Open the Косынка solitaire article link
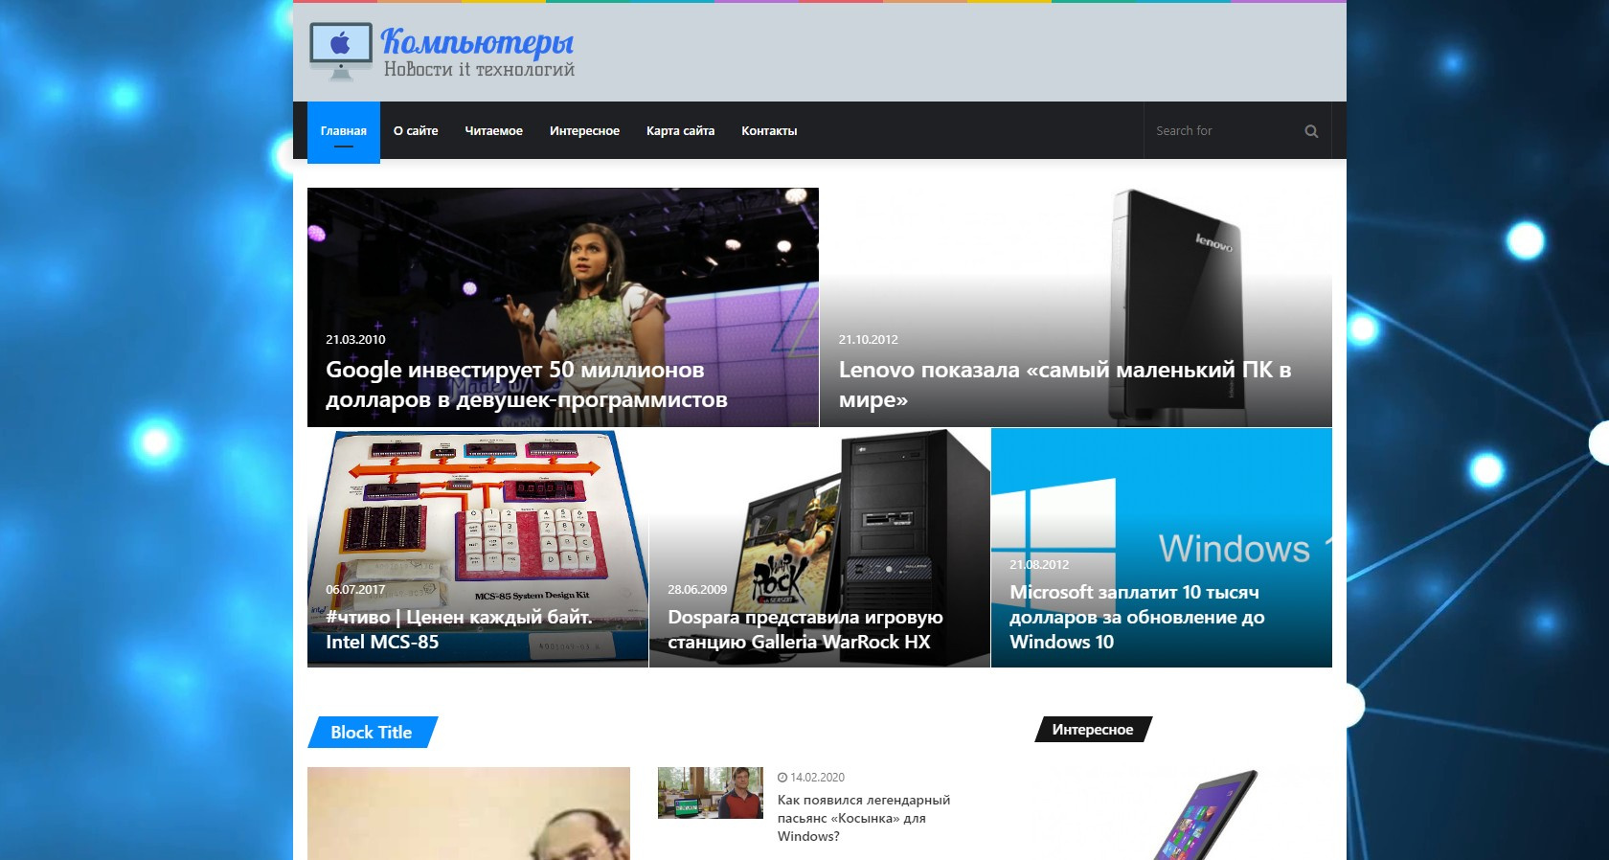The height and width of the screenshot is (860, 1609). point(864,818)
